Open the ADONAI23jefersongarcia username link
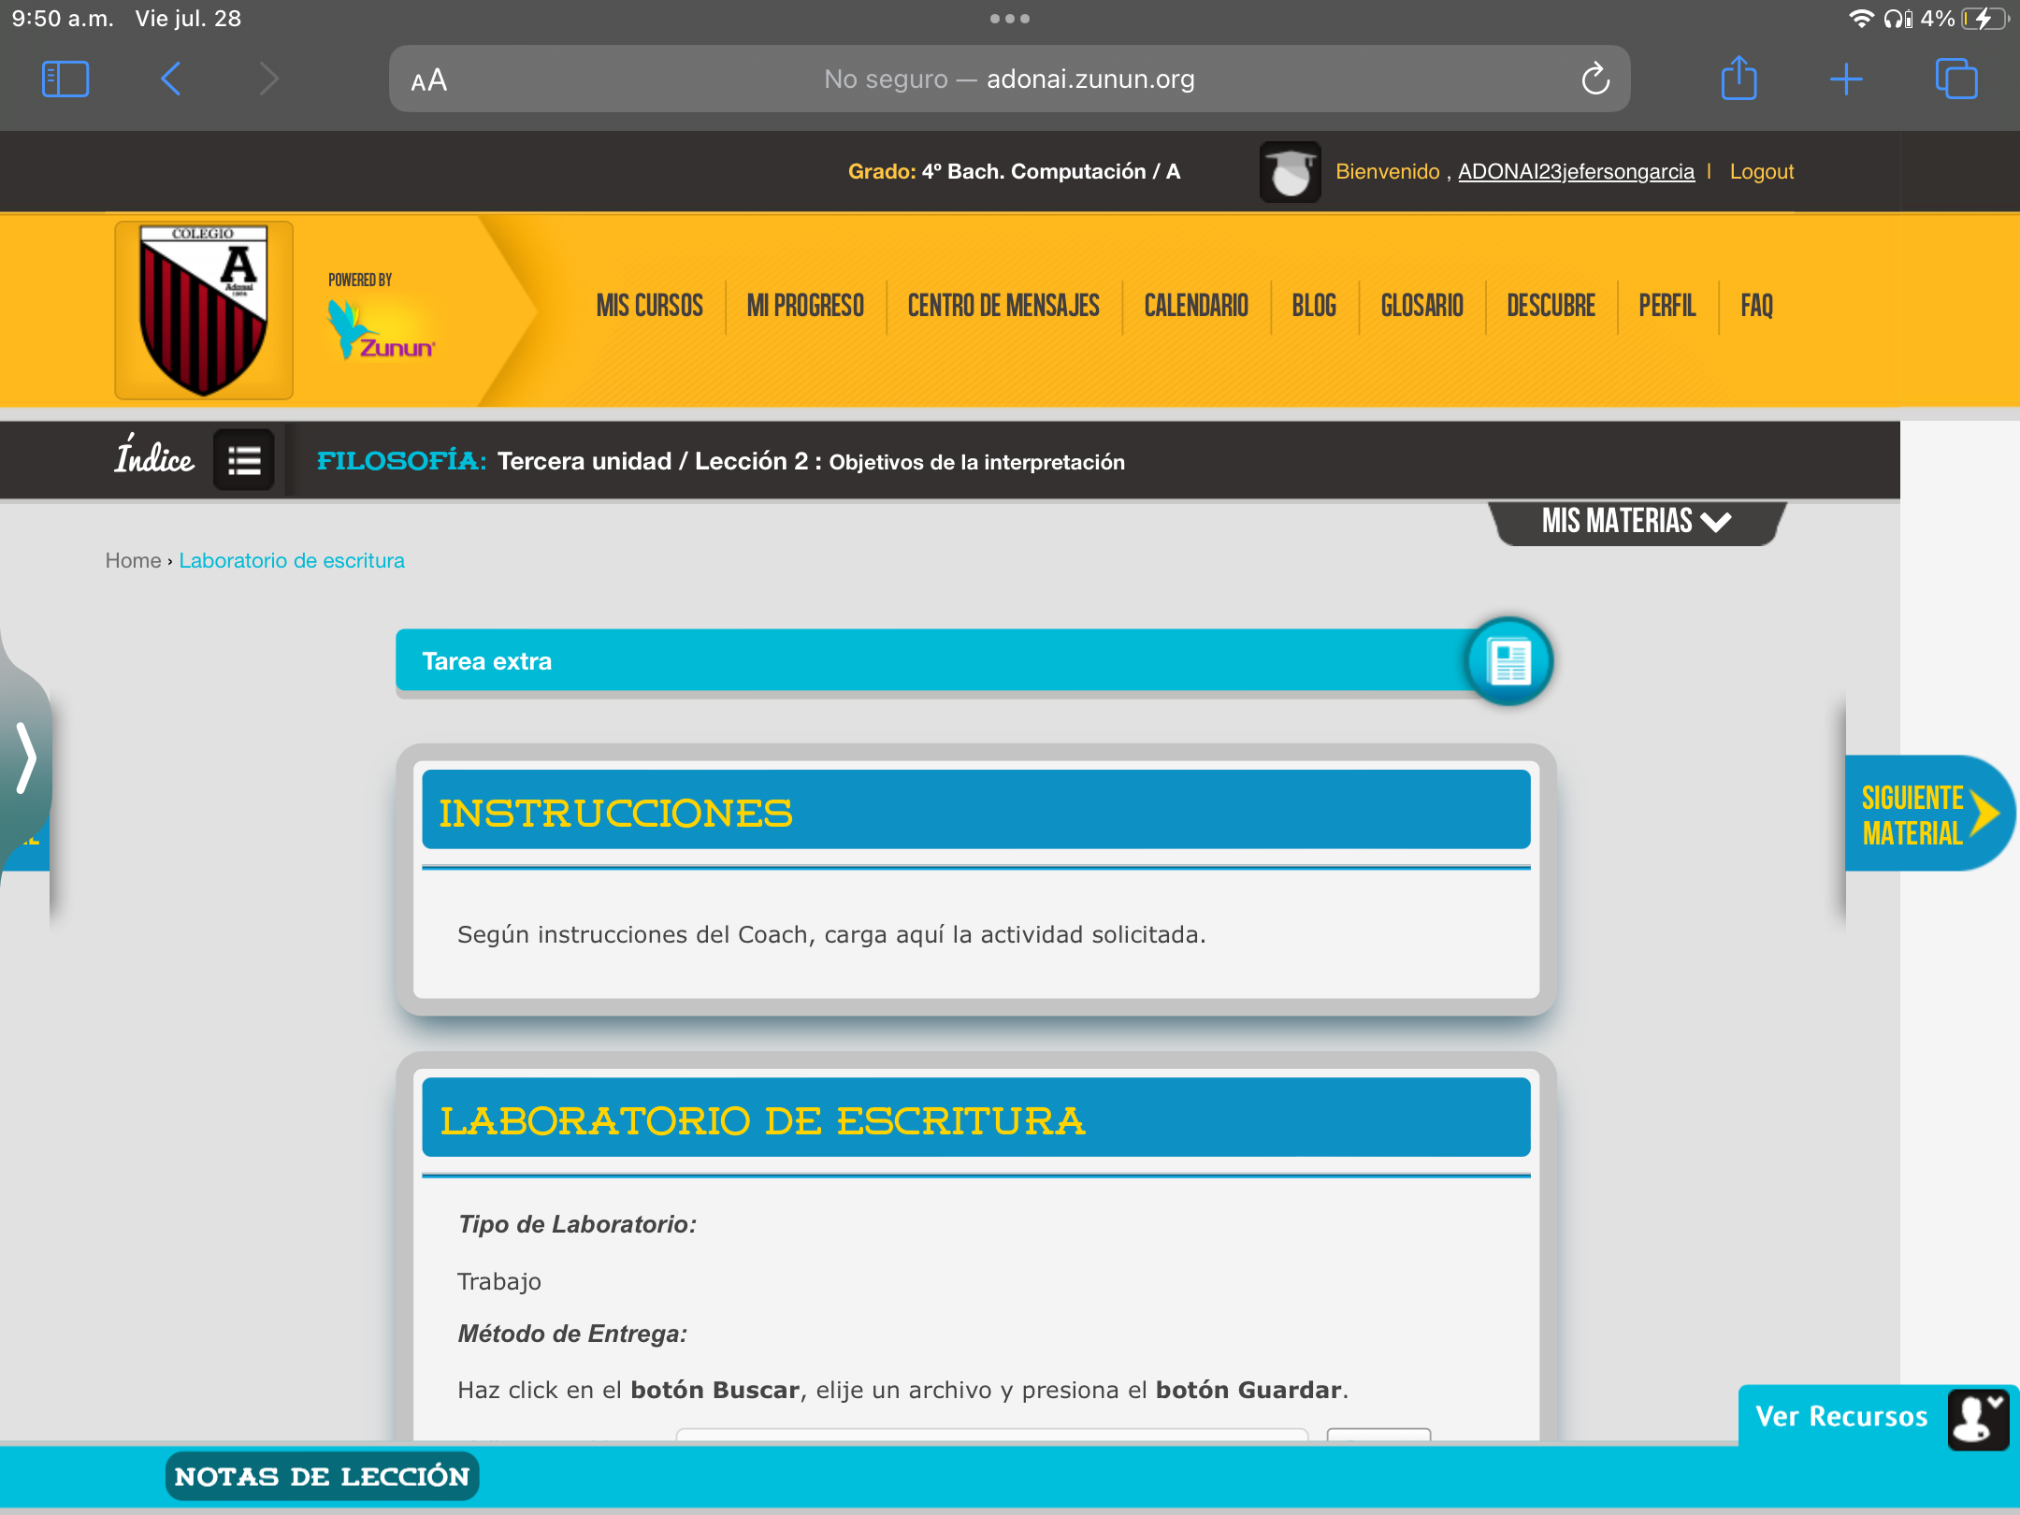 click(1576, 172)
